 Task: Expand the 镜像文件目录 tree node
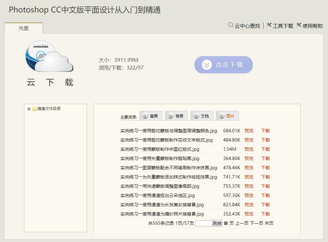[29, 109]
